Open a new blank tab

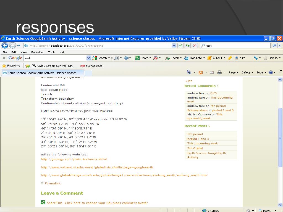pyautogui.click(x=88, y=73)
